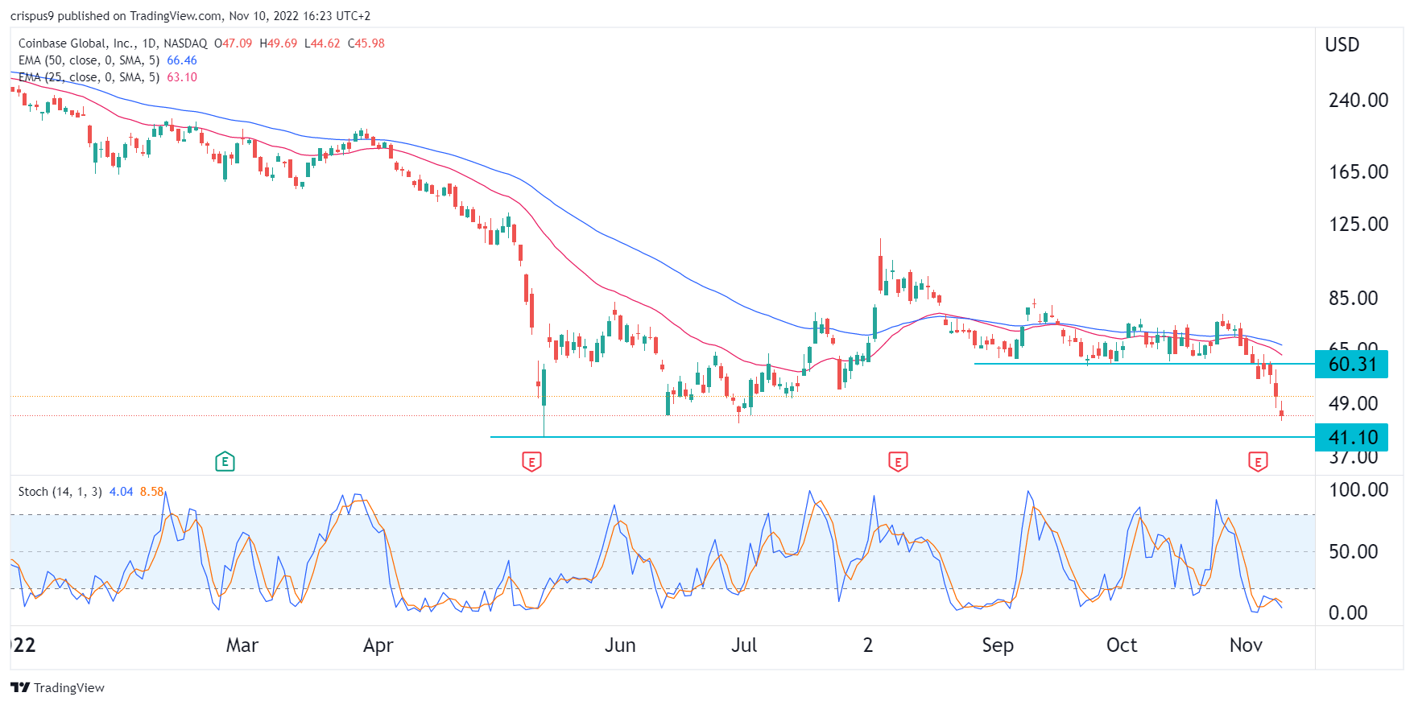Screen dimensions: 1414x705
Task: Click the TradingView logo at bottom left
Action: (x=57, y=687)
